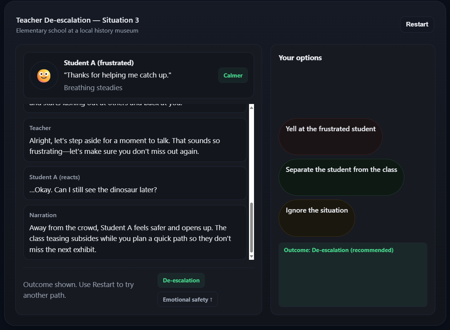This screenshot has height=330, width=450.
Task: Click the "Outcome shown. Use Restart" hint text
Action: click(78, 290)
